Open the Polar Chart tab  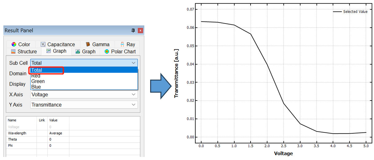point(120,51)
